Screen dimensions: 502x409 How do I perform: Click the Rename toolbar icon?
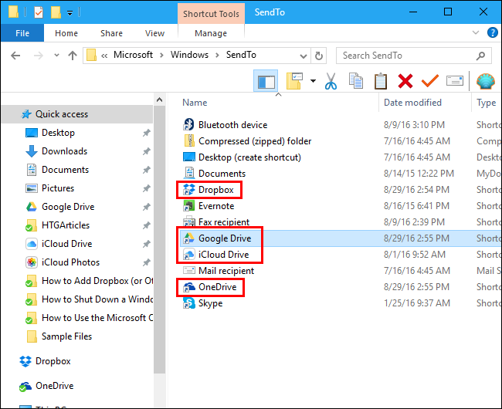tap(455, 81)
